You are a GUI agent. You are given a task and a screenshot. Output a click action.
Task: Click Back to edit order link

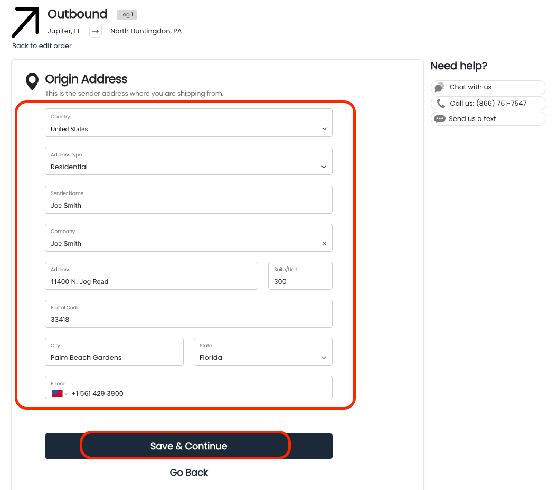pyautogui.click(x=42, y=45)
